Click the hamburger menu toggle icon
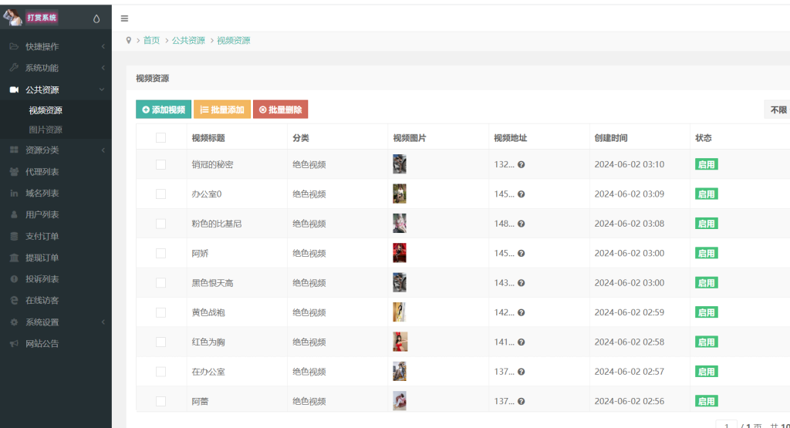Viewport: 790px width, 428px height. (125, 19)
